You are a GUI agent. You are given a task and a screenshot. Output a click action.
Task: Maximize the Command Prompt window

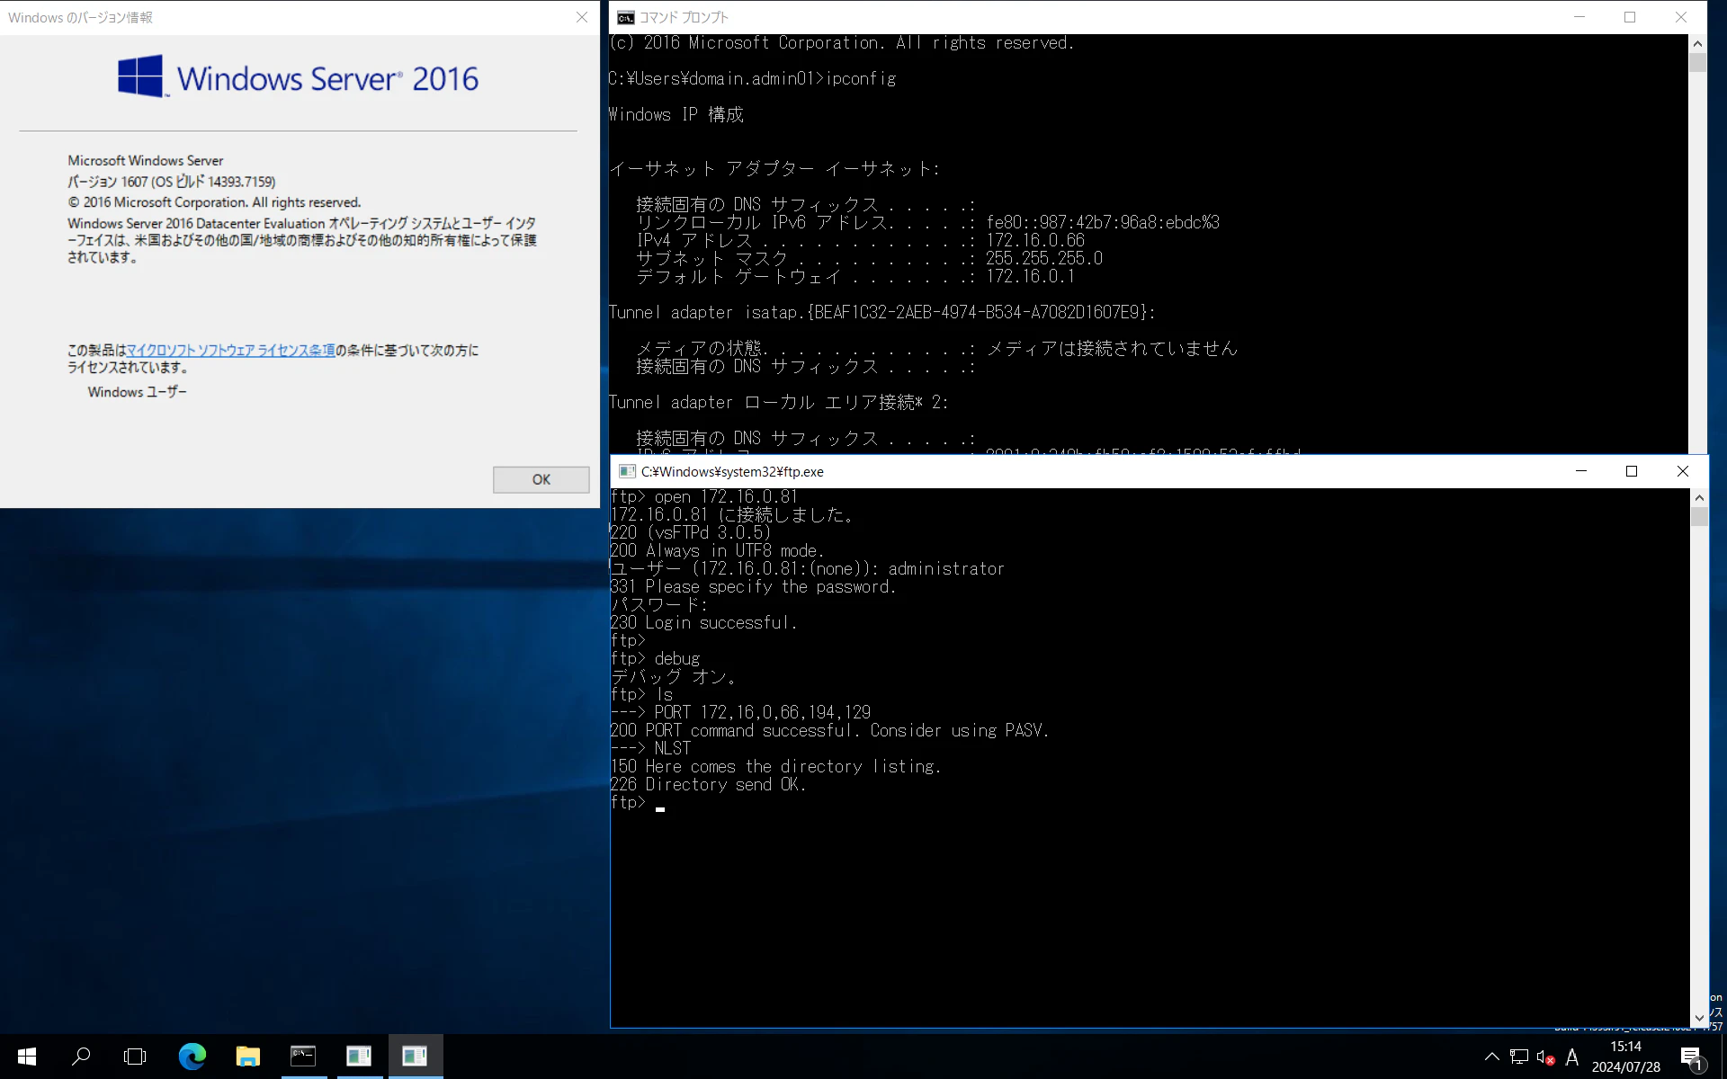coord(1630,17)
